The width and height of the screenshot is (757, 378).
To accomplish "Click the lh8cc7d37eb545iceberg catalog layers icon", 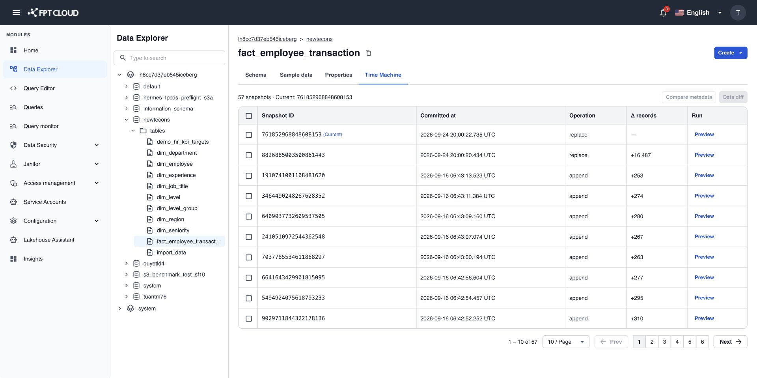I will pyautogui.click(x=131, y=75).
